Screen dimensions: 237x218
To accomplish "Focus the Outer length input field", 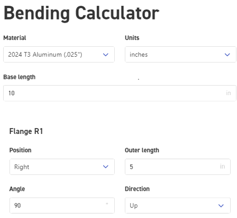I will pyautogui.click(x=177, y=167).
